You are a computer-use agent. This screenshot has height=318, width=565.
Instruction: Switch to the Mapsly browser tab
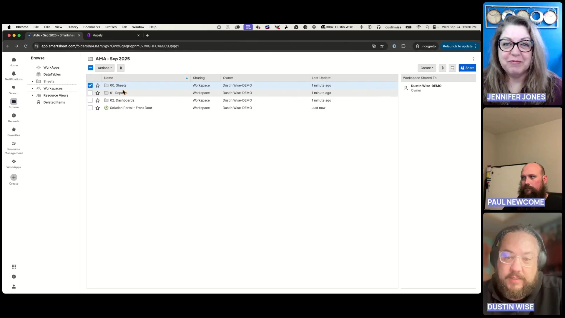[x=98, y=35]
